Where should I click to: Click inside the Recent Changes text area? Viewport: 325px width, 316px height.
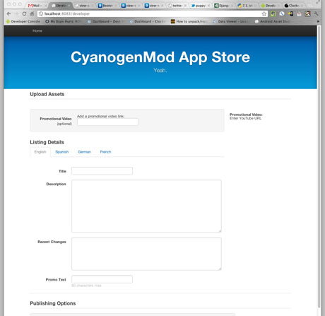pyautogui.click(x=146, y=254)
